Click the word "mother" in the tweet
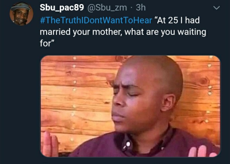The width and height of the screenshot is (230, 164). tap(108, 32)
